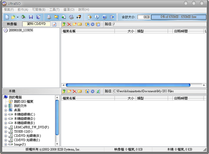Select Image(J:) in the tree
209x154 pixels.
point(20,144)
